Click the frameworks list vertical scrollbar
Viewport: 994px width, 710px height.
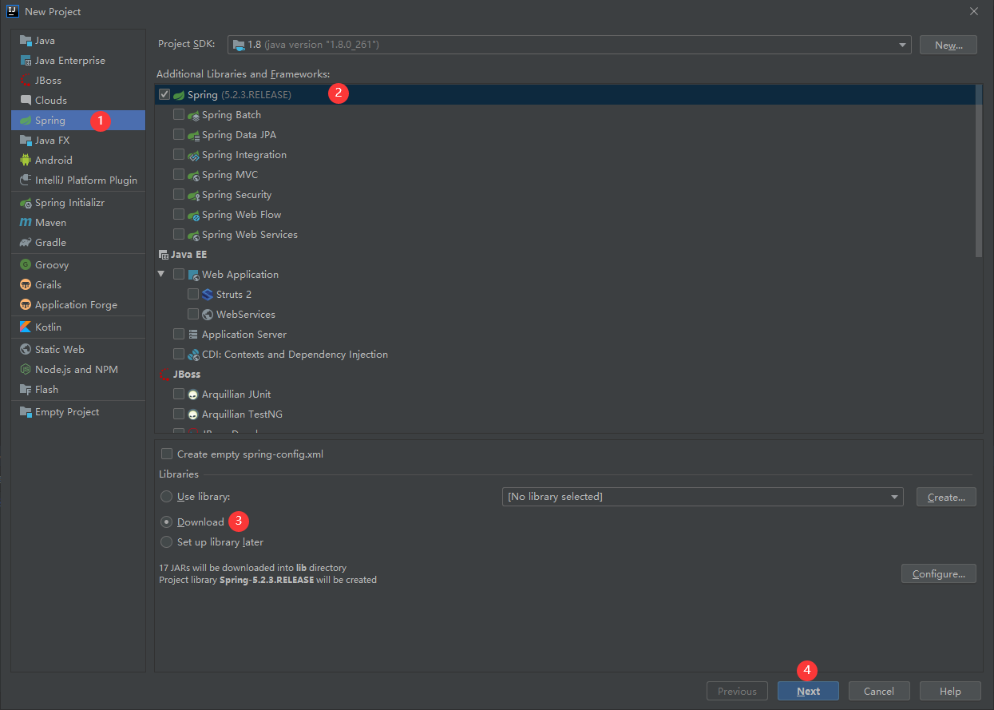[x=979, y=170]
